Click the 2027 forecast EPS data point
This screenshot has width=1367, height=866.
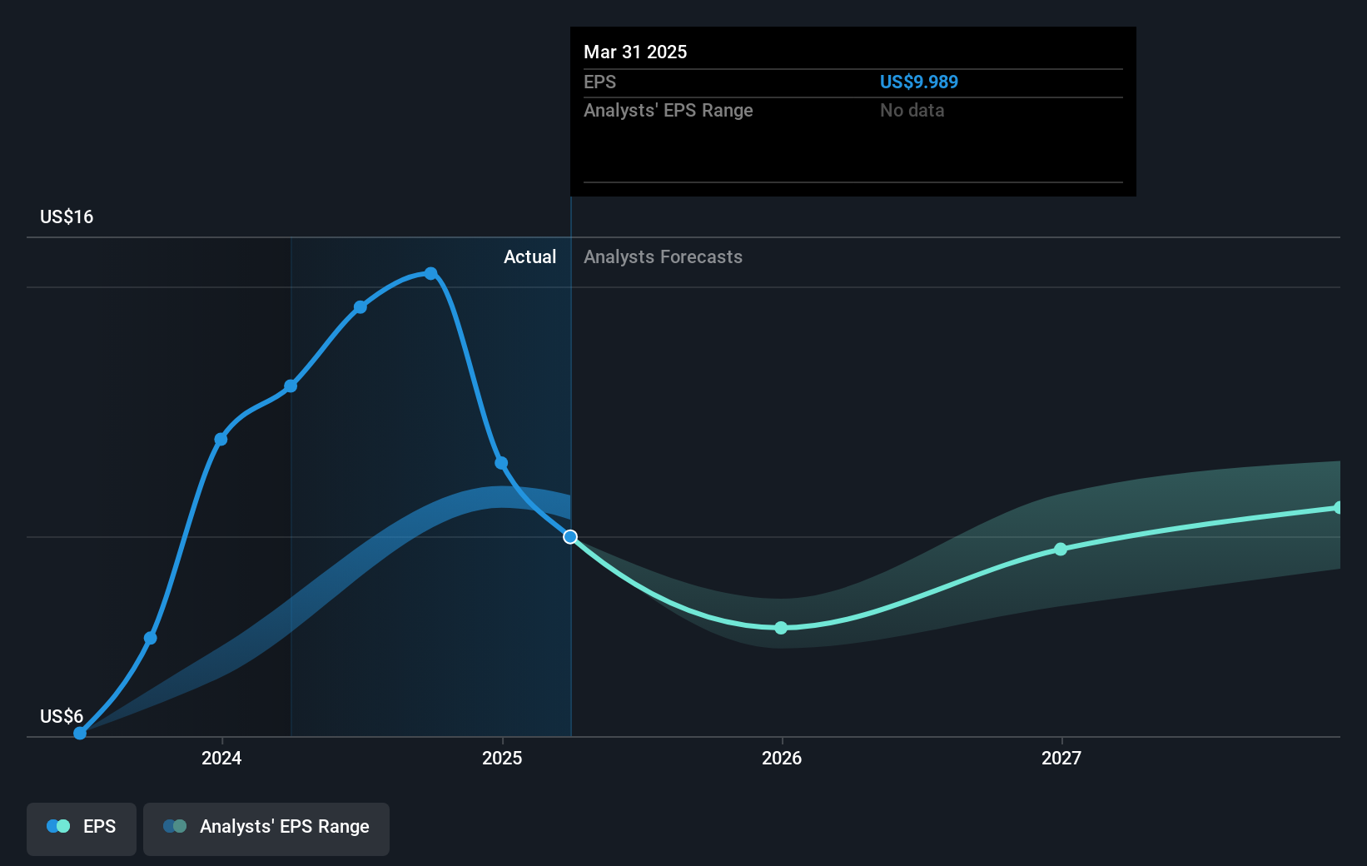(1061, 549)
